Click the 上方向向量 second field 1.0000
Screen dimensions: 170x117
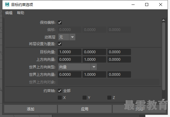point(94,60)
